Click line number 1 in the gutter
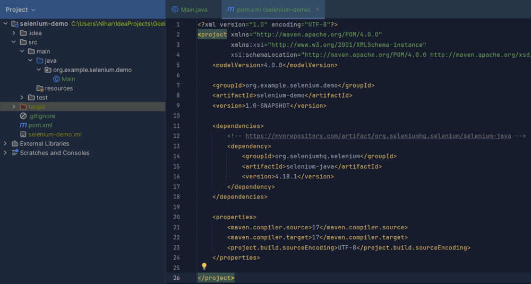This screenshot has height=284, width=531. (178, 24)
